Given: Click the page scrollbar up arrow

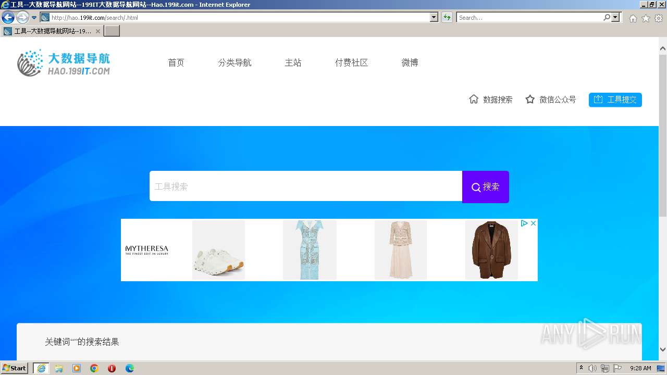Looking at the screenshot, I should point(663,49).
